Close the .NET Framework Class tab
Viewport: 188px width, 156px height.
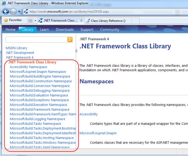[x=81, y=21]
